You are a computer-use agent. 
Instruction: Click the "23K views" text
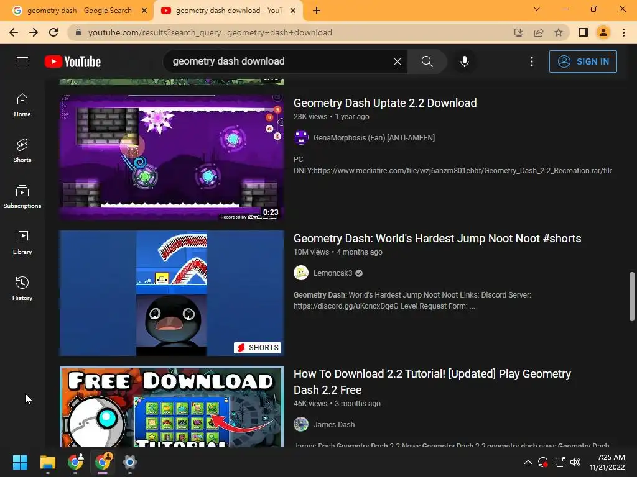[310, 117]
